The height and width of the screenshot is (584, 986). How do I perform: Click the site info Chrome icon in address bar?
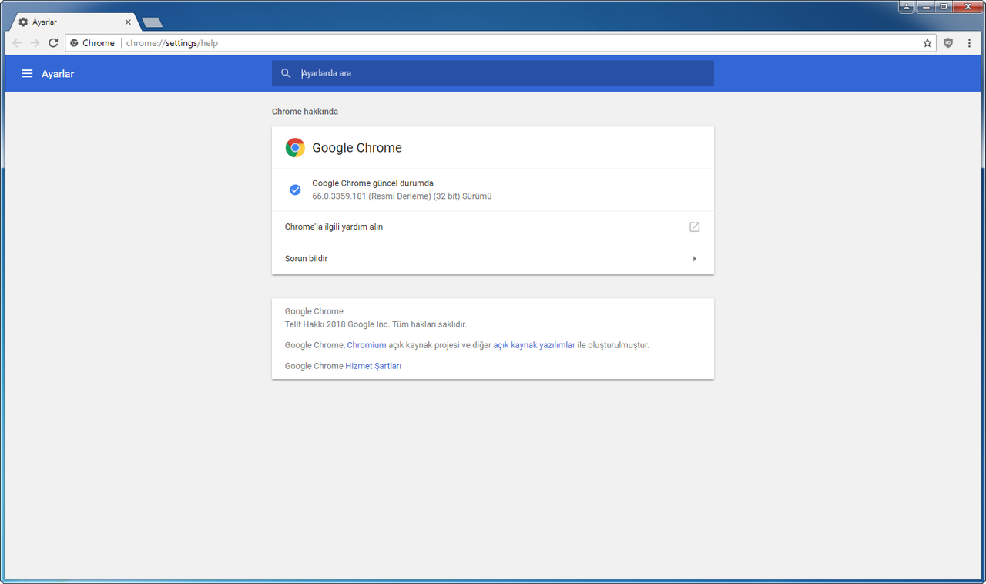tap(74, 43)
